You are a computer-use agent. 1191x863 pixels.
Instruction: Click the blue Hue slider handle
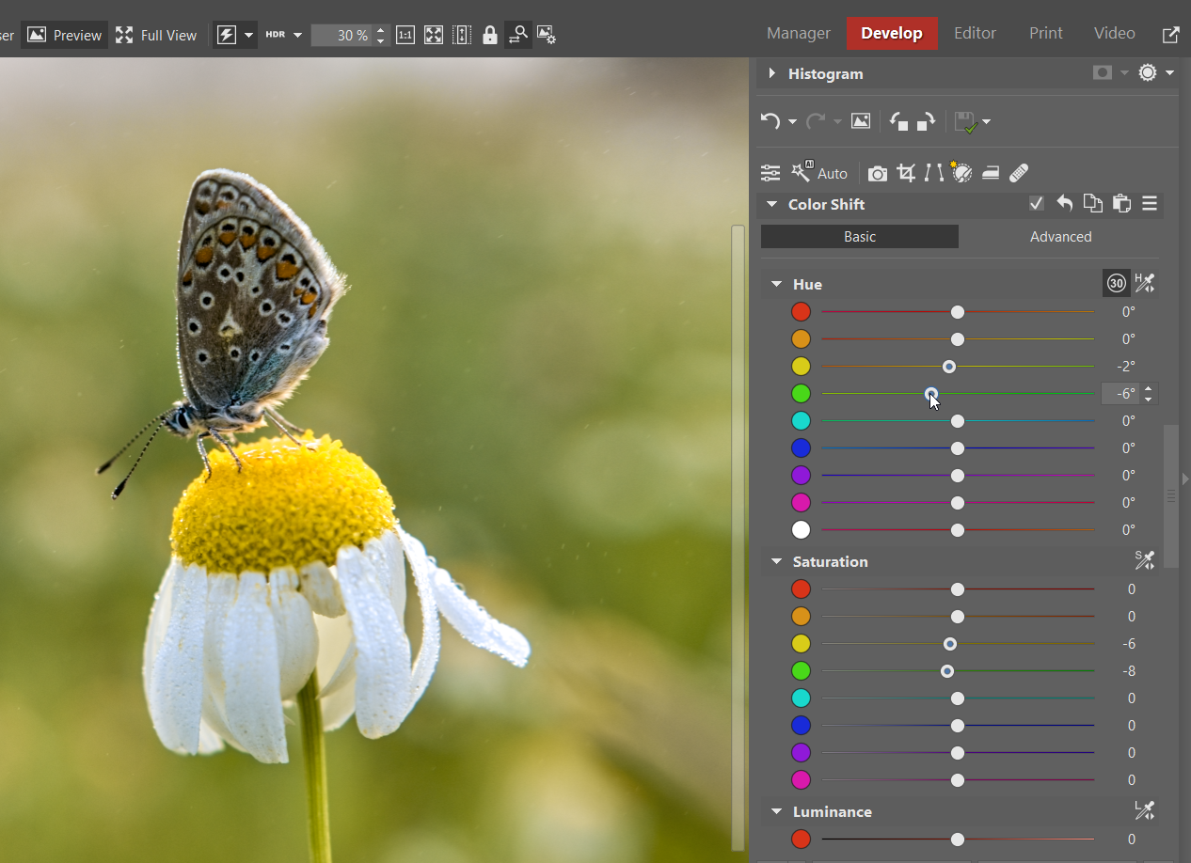click(957, 448)
